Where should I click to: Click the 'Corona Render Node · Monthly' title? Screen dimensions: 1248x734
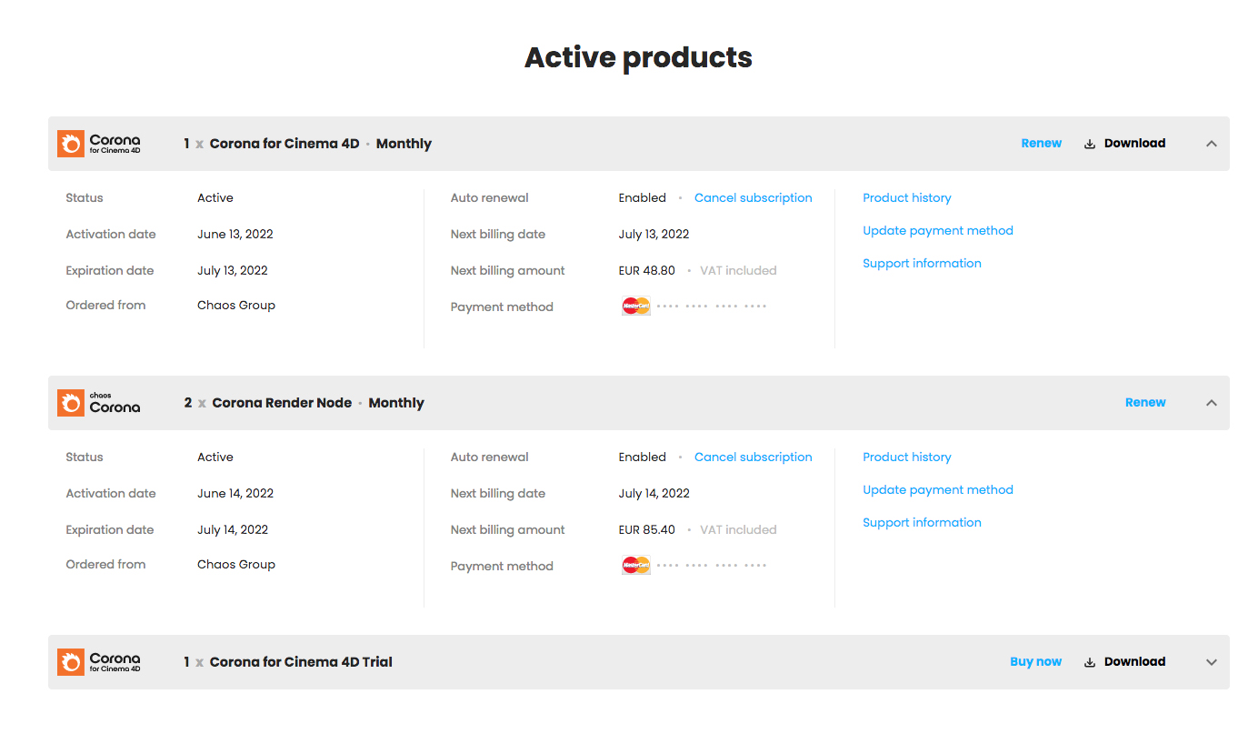(318, 403)
